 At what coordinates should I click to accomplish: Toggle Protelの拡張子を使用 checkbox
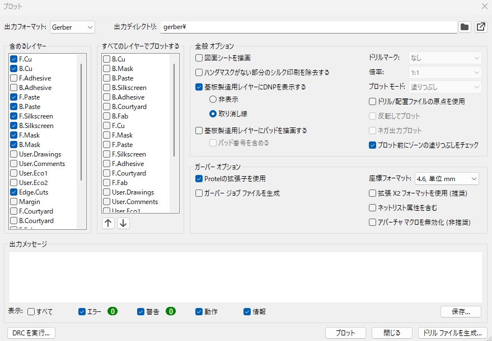[199, 179]
